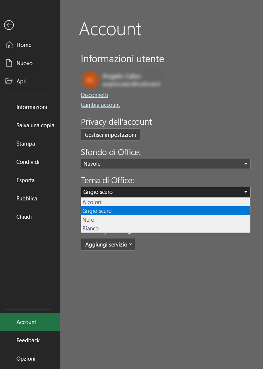Choose the Grigio scuro theme option
263x369 pixels.
tap(166, 211)
